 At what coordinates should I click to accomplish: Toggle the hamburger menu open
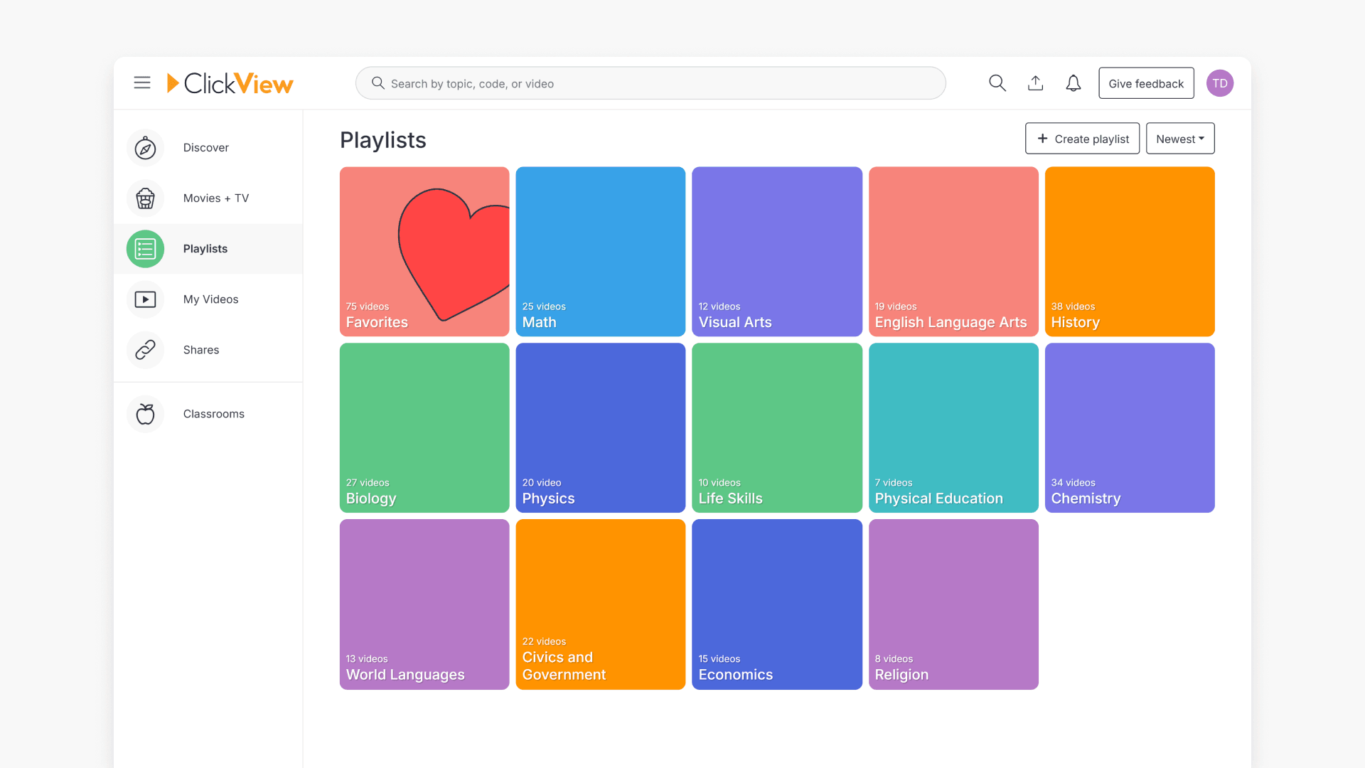(x=142, y=82)
